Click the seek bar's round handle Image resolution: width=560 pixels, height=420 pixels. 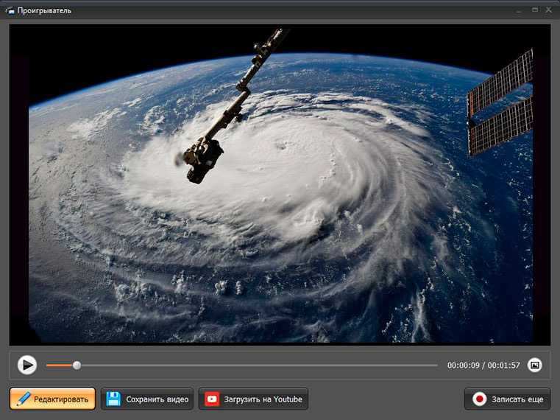point(77,365)
